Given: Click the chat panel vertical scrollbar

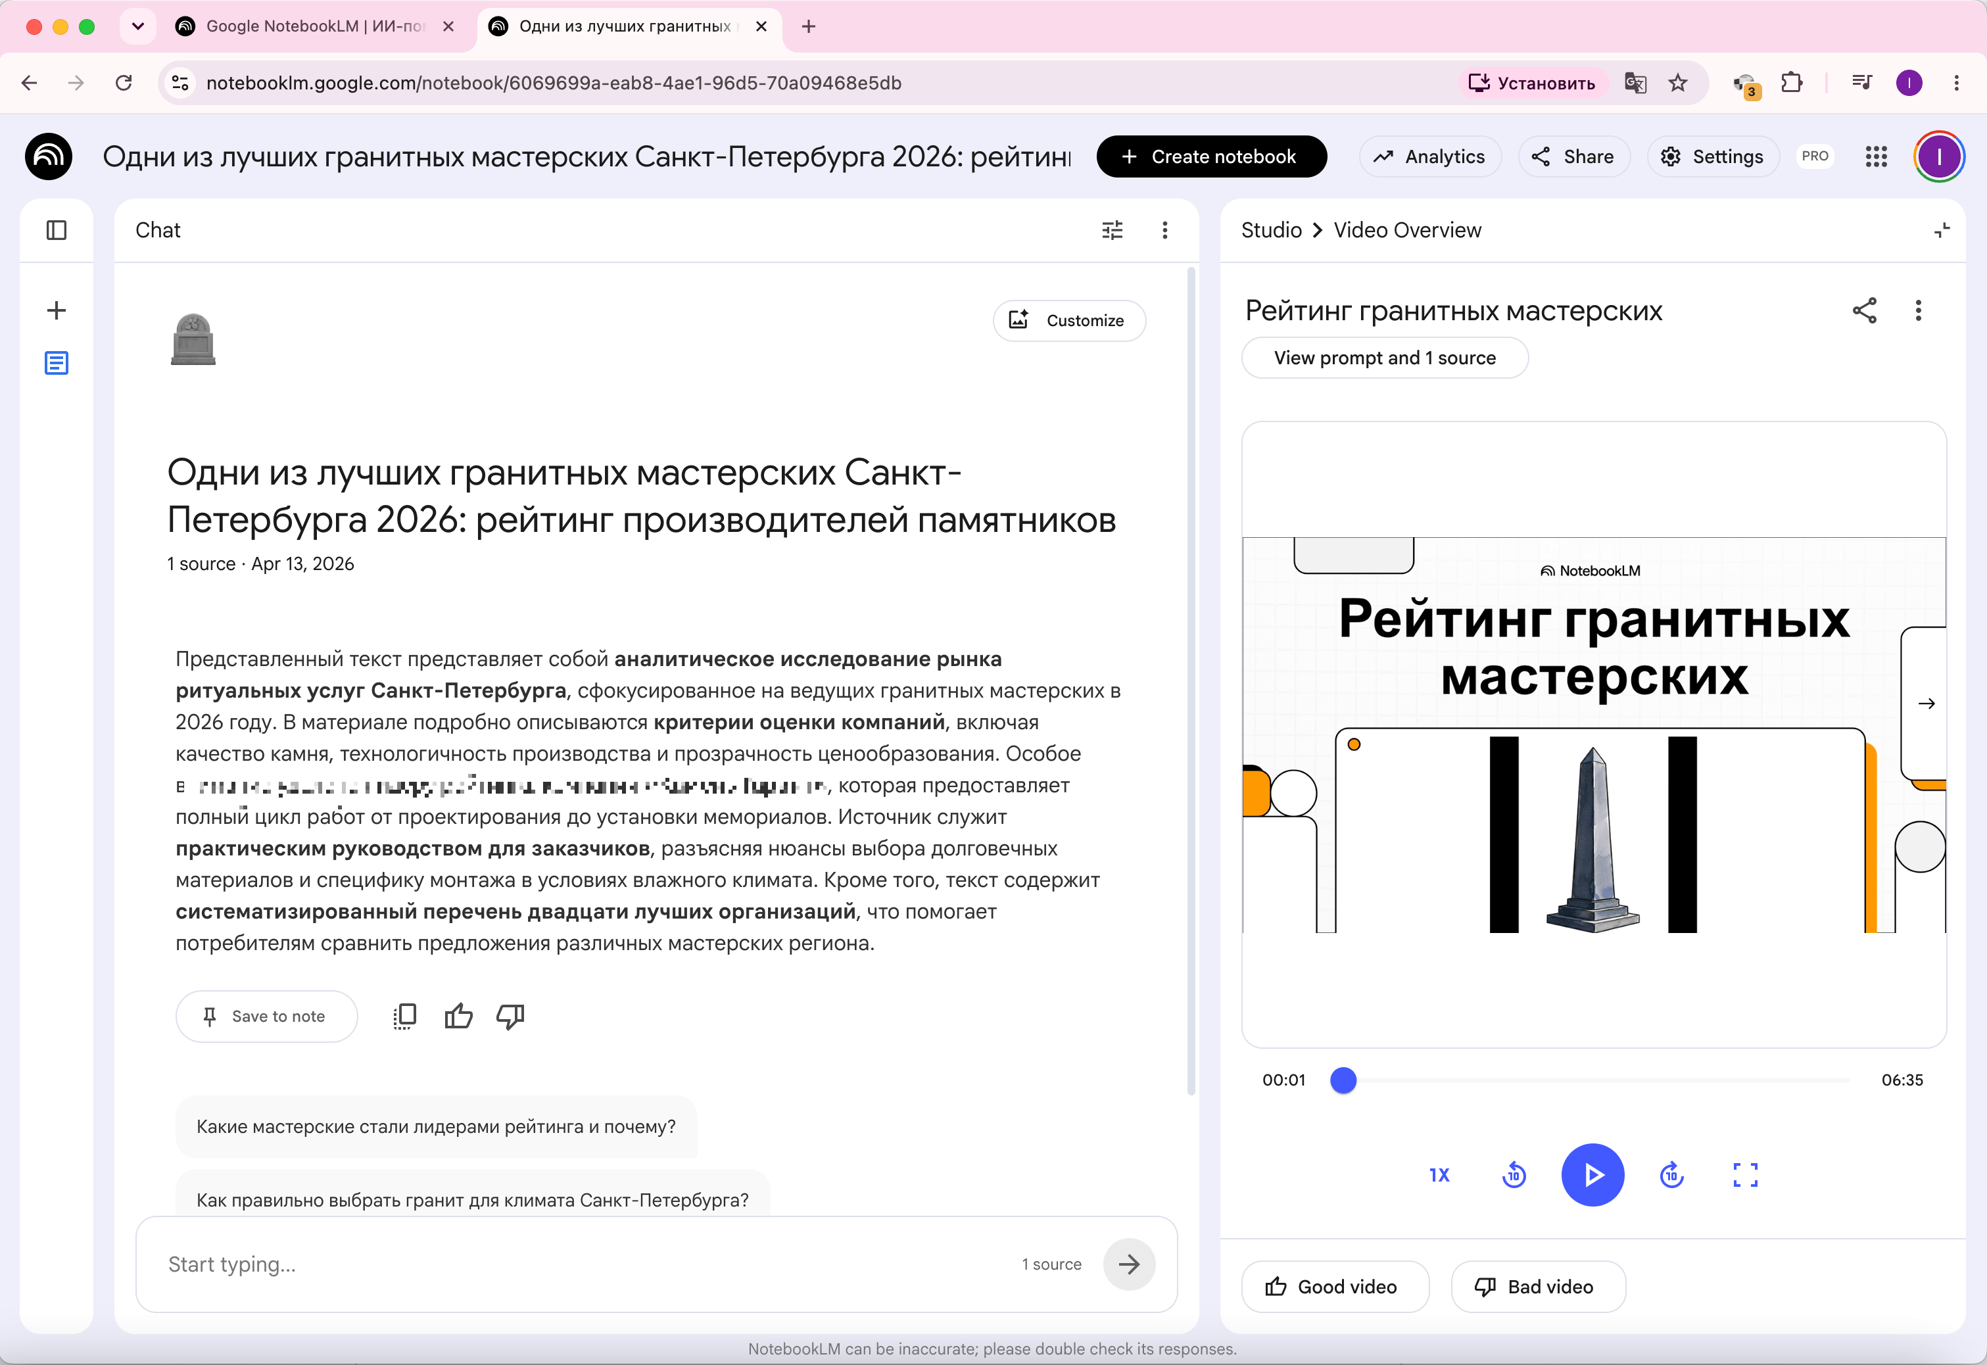Looking at the screenshot, I should [1191, 681].
